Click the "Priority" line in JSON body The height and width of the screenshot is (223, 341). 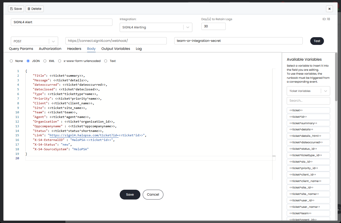(67, 99)
